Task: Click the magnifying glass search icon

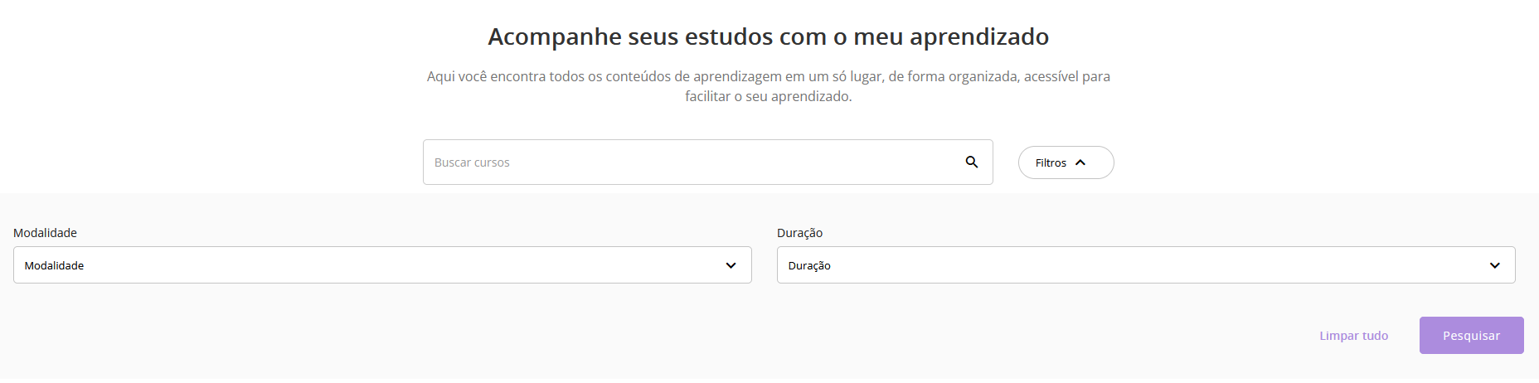Action: (972, 162)
